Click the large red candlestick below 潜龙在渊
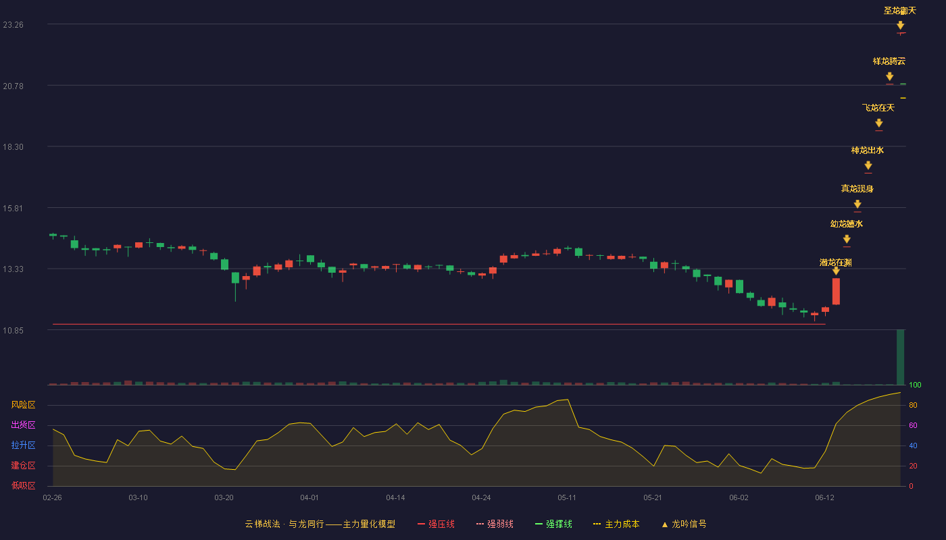The image size is (946, 540). tap(836, 291)
